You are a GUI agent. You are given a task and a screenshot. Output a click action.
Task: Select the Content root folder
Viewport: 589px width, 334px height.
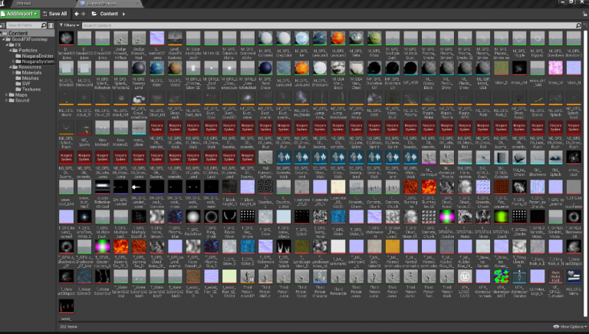pyautogui.click(x=18, y=33)
